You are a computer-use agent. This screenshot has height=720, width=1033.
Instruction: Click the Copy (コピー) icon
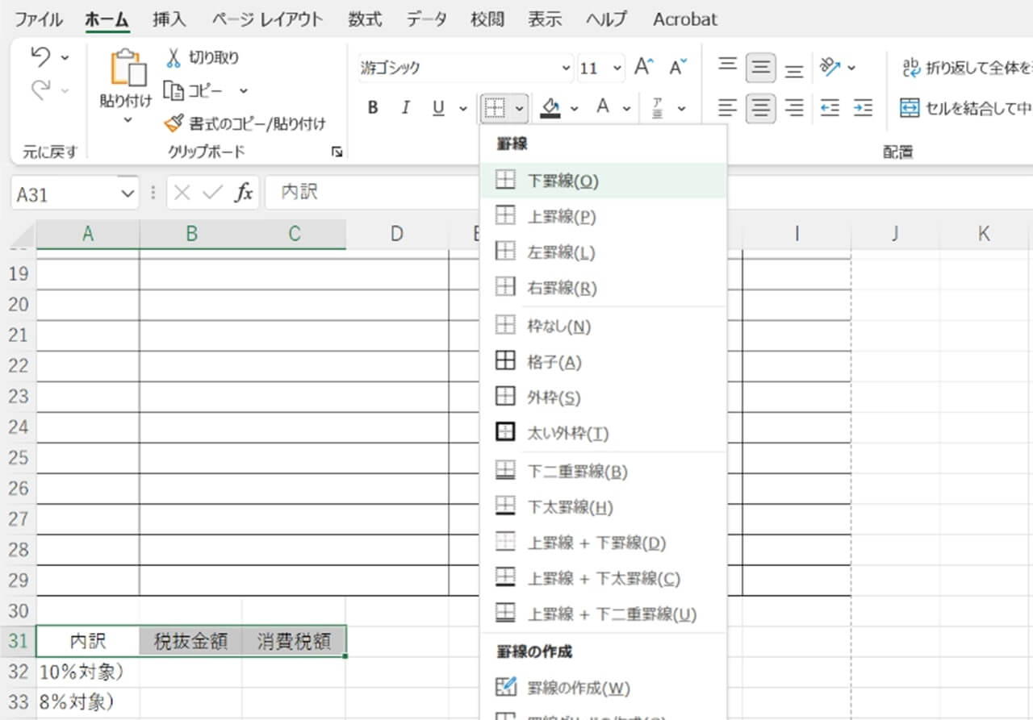(x=174, y=90)
